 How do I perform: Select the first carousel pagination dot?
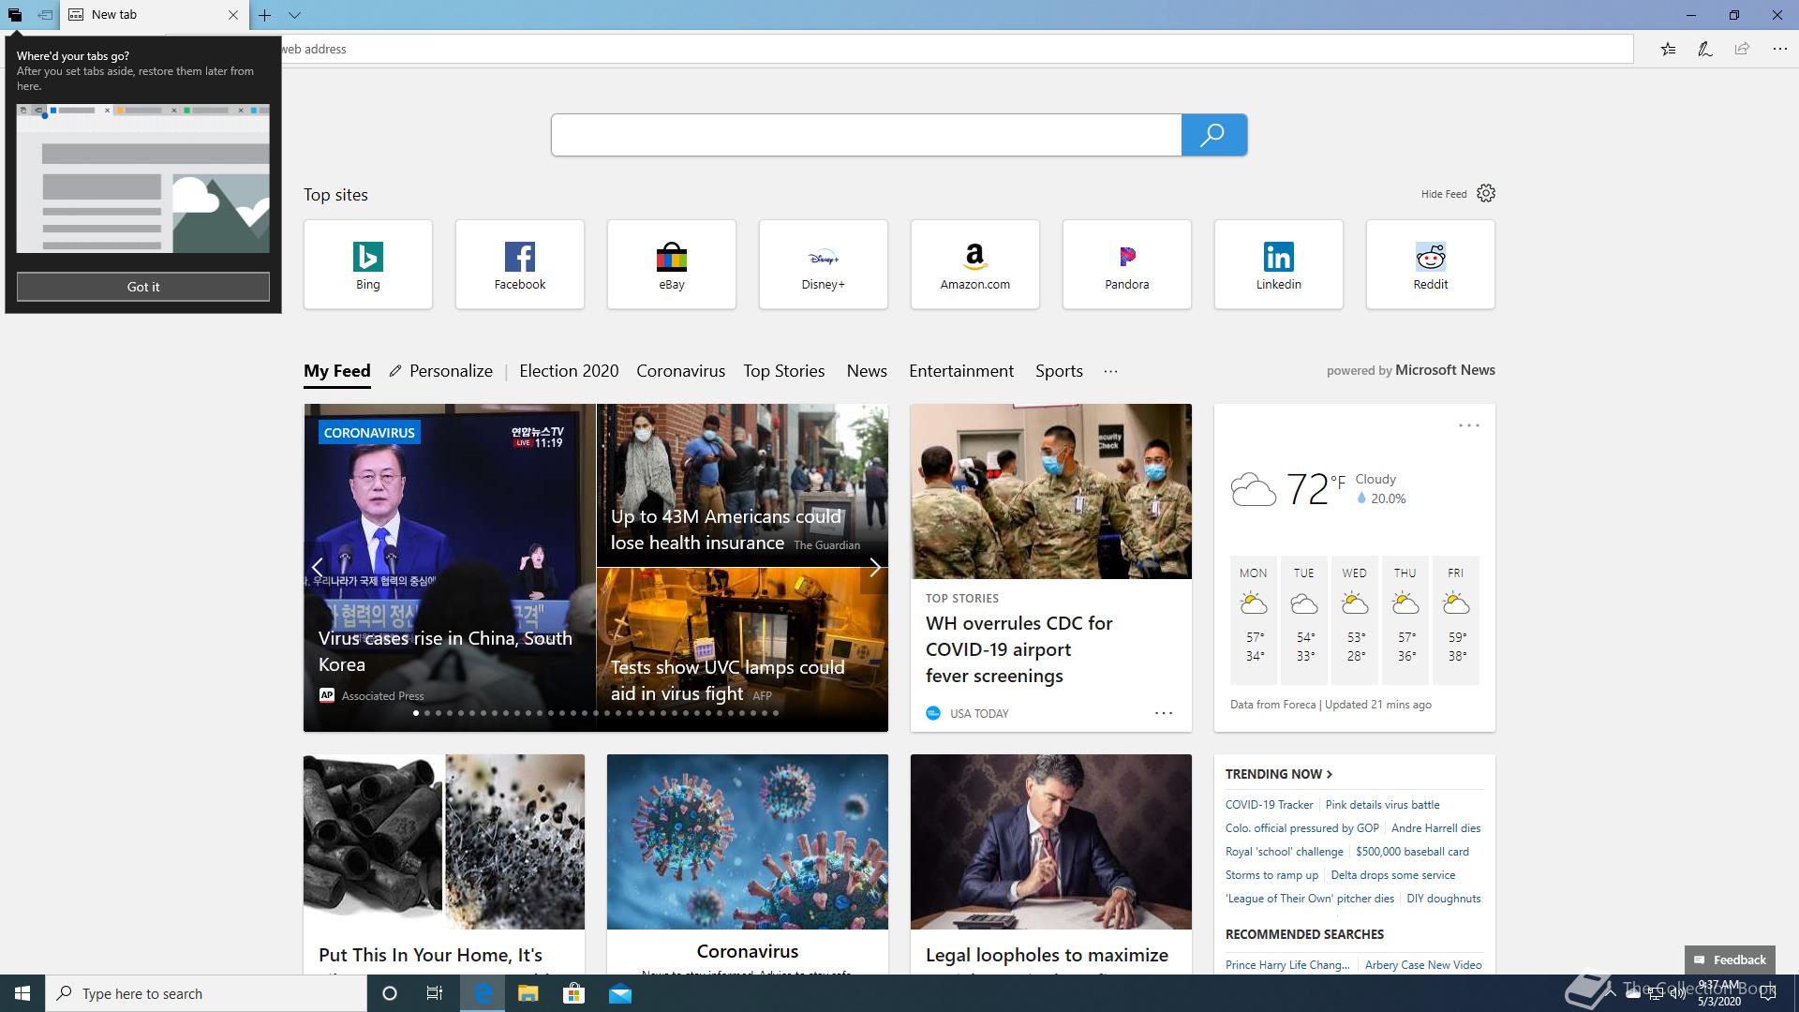click(416, 713)
